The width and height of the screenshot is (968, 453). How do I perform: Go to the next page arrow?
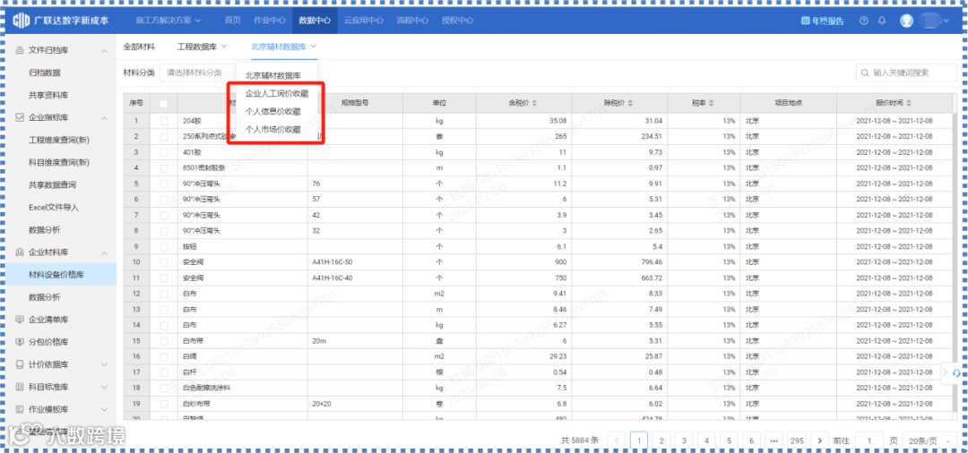pyautogui.click(x=819, y=440)
